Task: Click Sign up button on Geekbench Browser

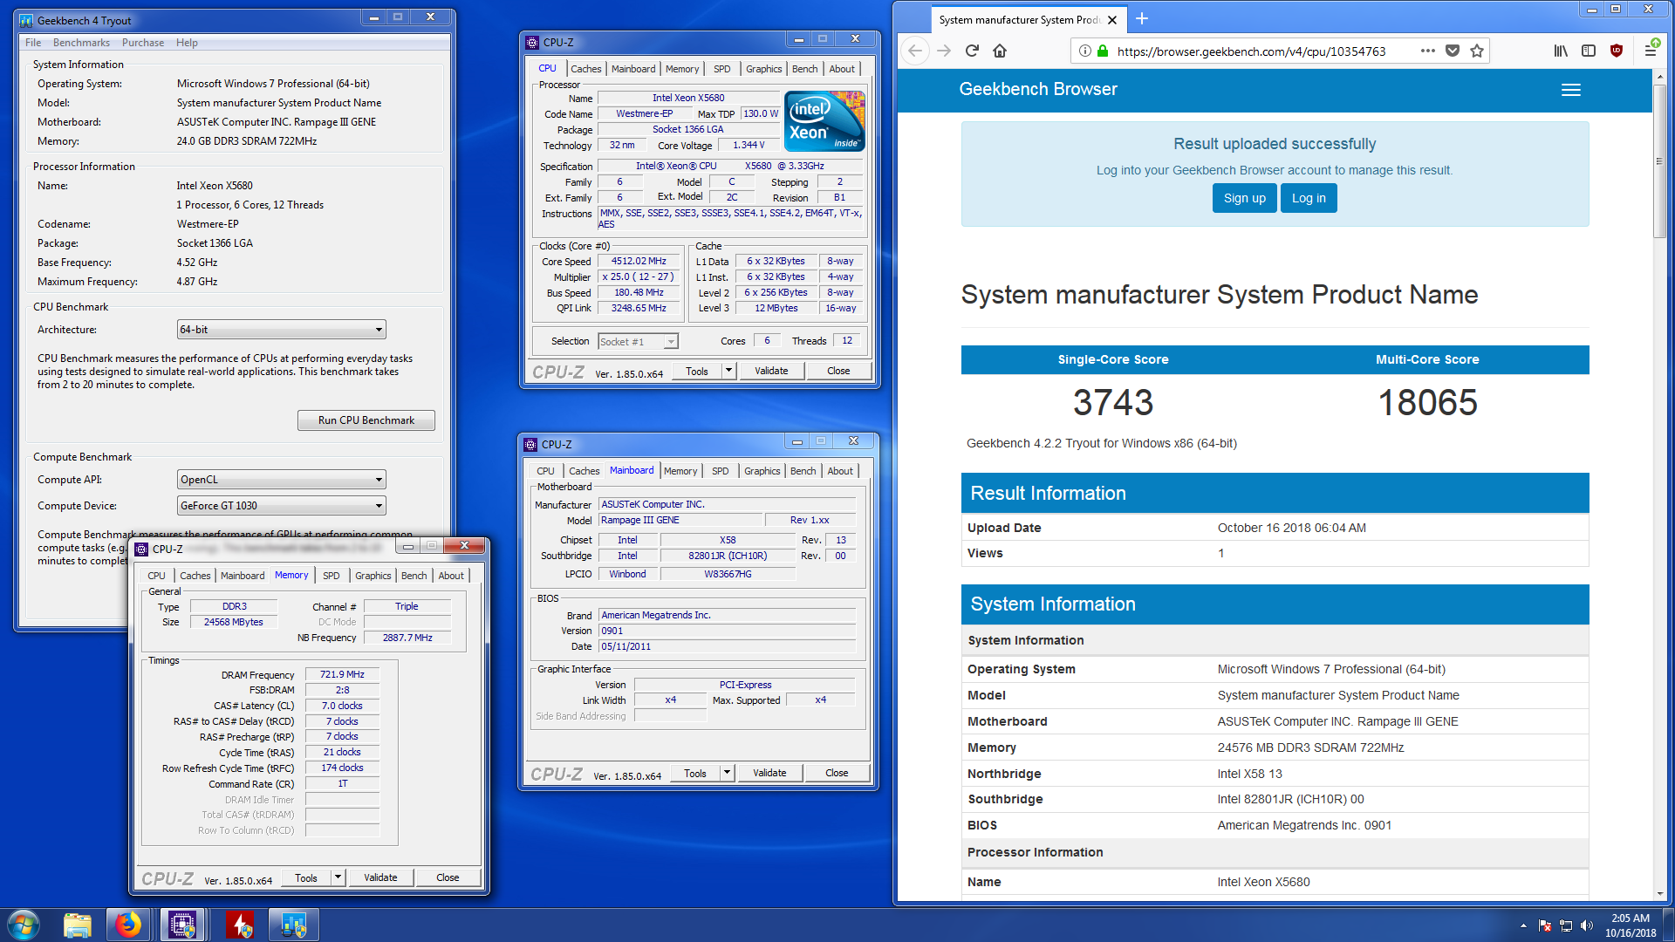Action: tap(1245, 198)
